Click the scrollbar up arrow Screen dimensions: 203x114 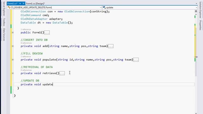click(x=196, y=14)
